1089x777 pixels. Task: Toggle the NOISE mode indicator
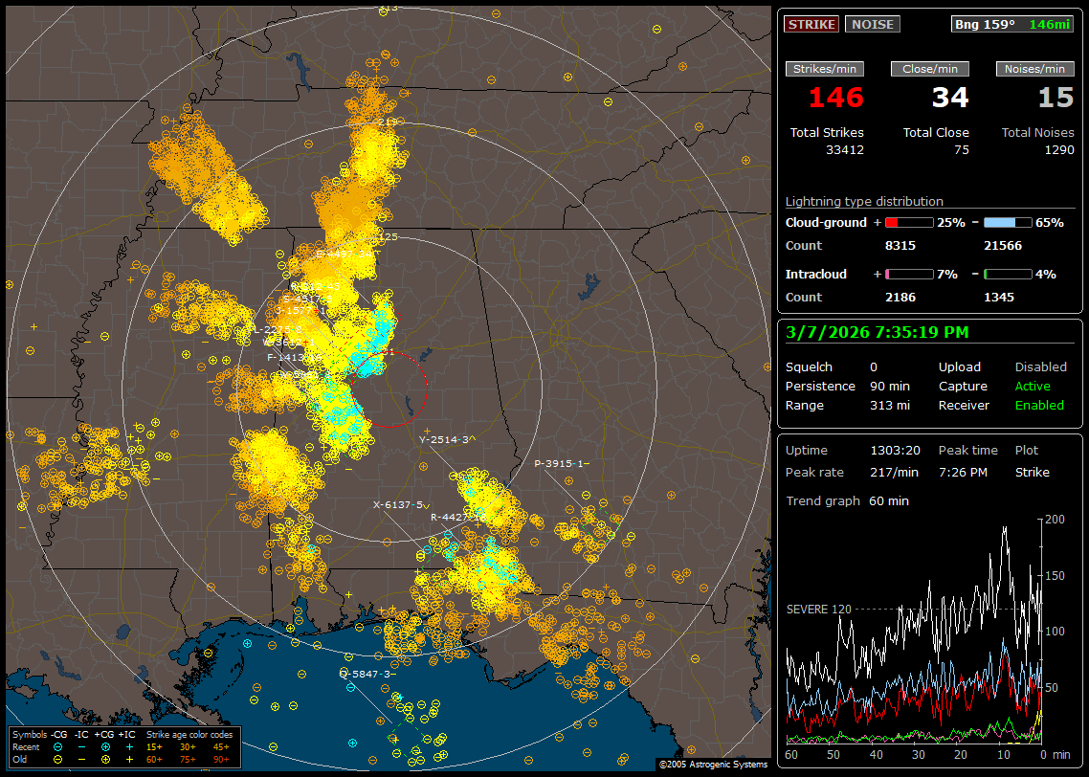pyautogui.click(x=872, y=24)
